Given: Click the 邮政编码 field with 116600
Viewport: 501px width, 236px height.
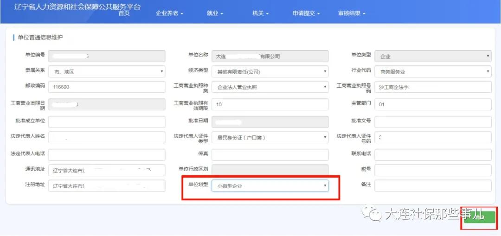Looking at the screenshot, I should (107, 87).
